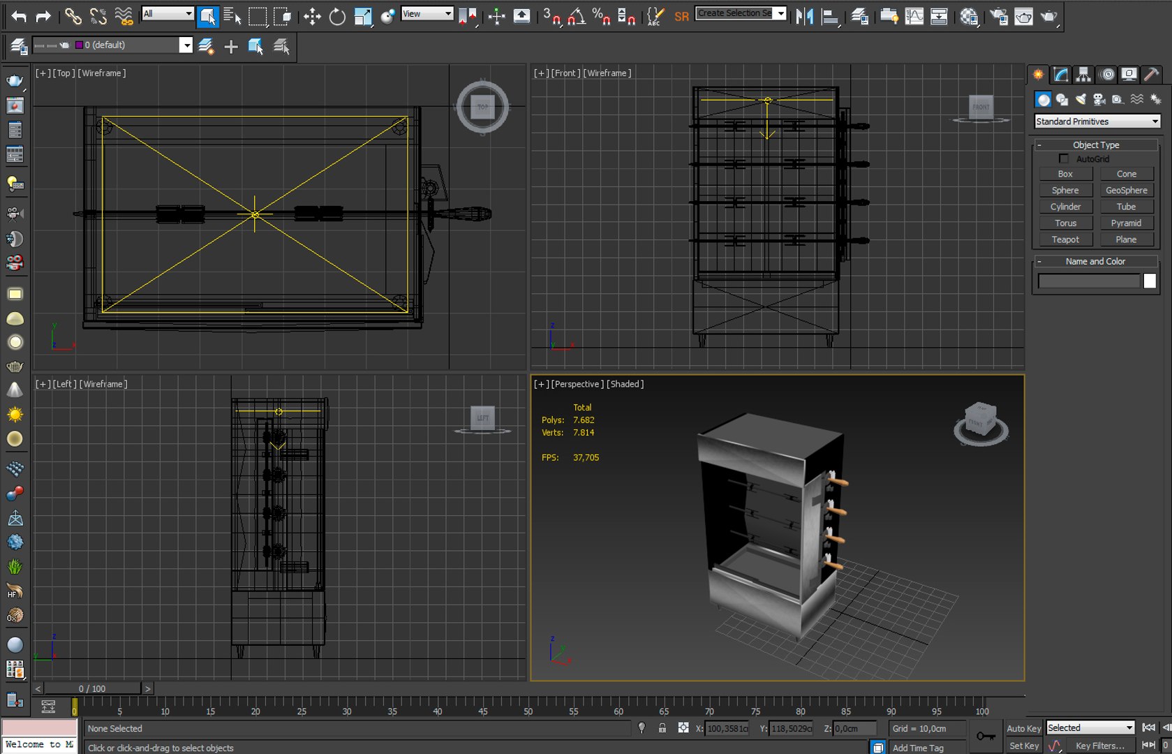Click the time slider showing 0 / 100
This screenshot has width=1172, height=754.
click(92, 688)
